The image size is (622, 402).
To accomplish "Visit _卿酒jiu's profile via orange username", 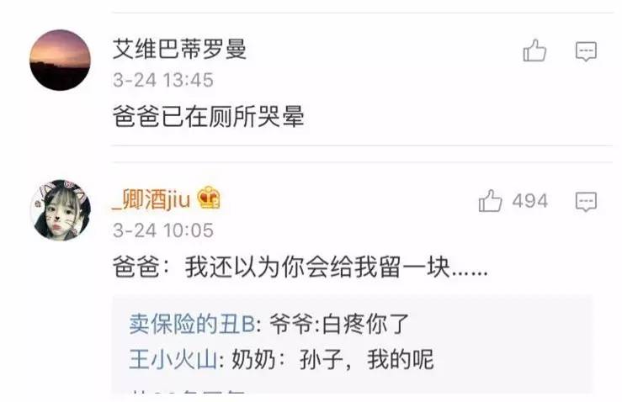I will [x=152, y=199].
